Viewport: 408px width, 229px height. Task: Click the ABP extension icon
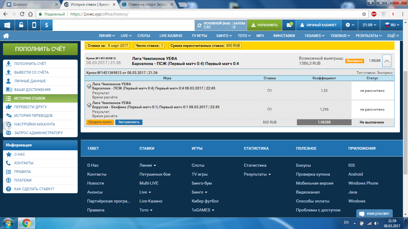pyautogui.click(x=374, y=14)
